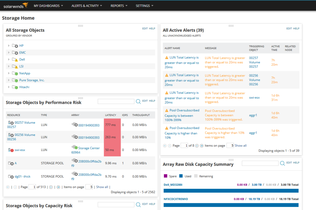
Task: Click the SolarWinds logo
Action: click(16, 6)
